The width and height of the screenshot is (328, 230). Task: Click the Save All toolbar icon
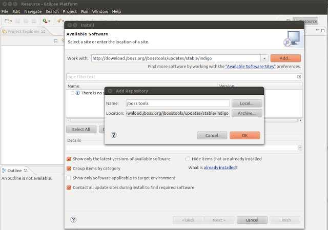pos(26,21)
